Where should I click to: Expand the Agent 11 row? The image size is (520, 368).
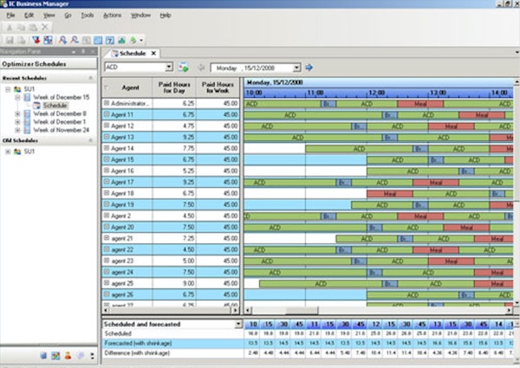107,114
